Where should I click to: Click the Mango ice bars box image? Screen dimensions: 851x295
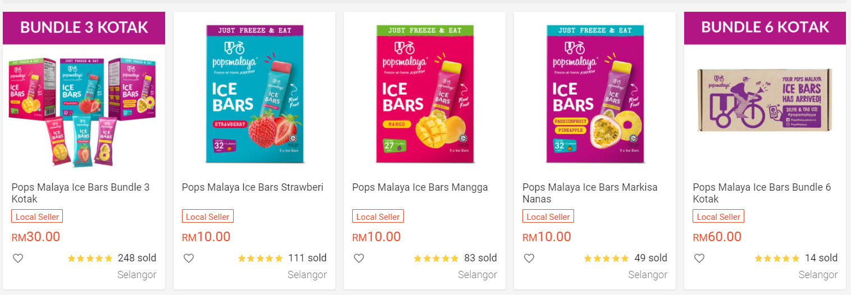click(x=425, y=94)
